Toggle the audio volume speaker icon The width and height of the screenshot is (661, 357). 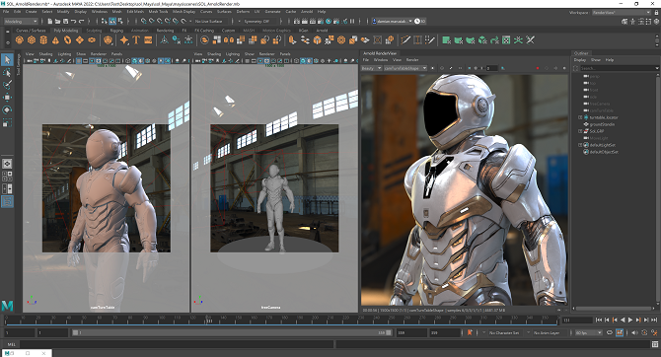(x=634, y=332)
